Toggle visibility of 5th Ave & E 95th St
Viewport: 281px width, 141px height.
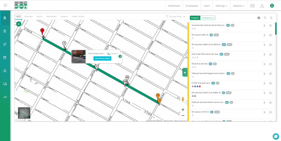tap(270, 35)
